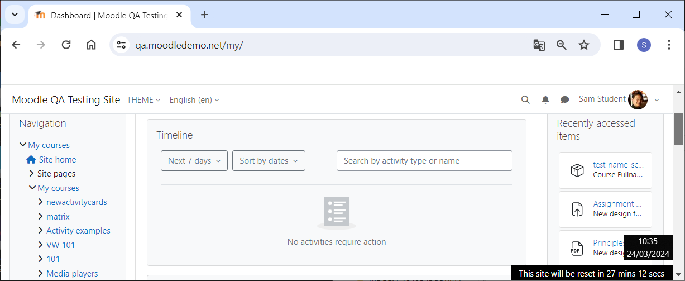Collapse the nested My courses node

click(x=32, y=188)
